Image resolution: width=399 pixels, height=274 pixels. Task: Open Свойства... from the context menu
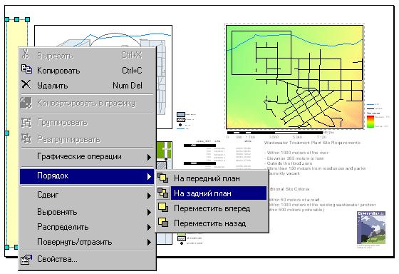[87, 259]
